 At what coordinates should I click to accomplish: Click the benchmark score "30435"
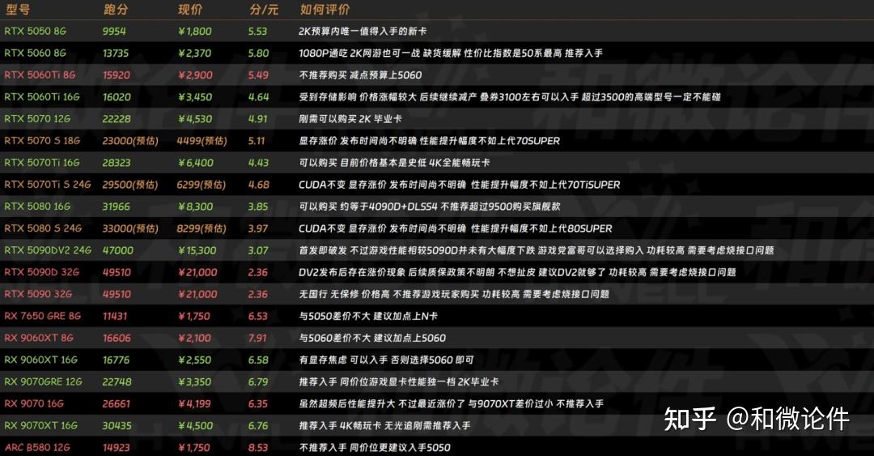click(x=117, y=425)
